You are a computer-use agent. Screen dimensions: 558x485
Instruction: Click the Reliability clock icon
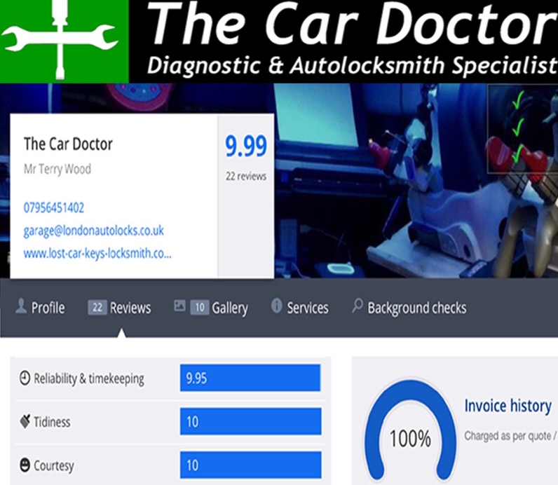coord(25,378)
